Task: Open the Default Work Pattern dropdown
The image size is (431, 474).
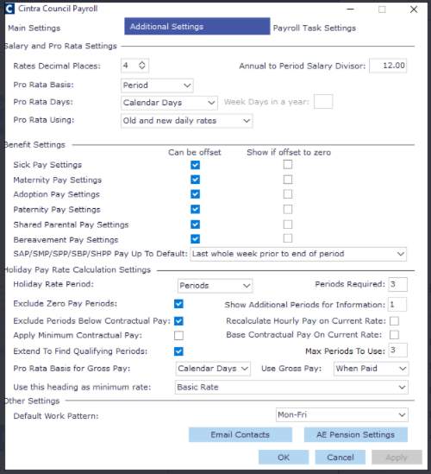Action: pos(342,414)
